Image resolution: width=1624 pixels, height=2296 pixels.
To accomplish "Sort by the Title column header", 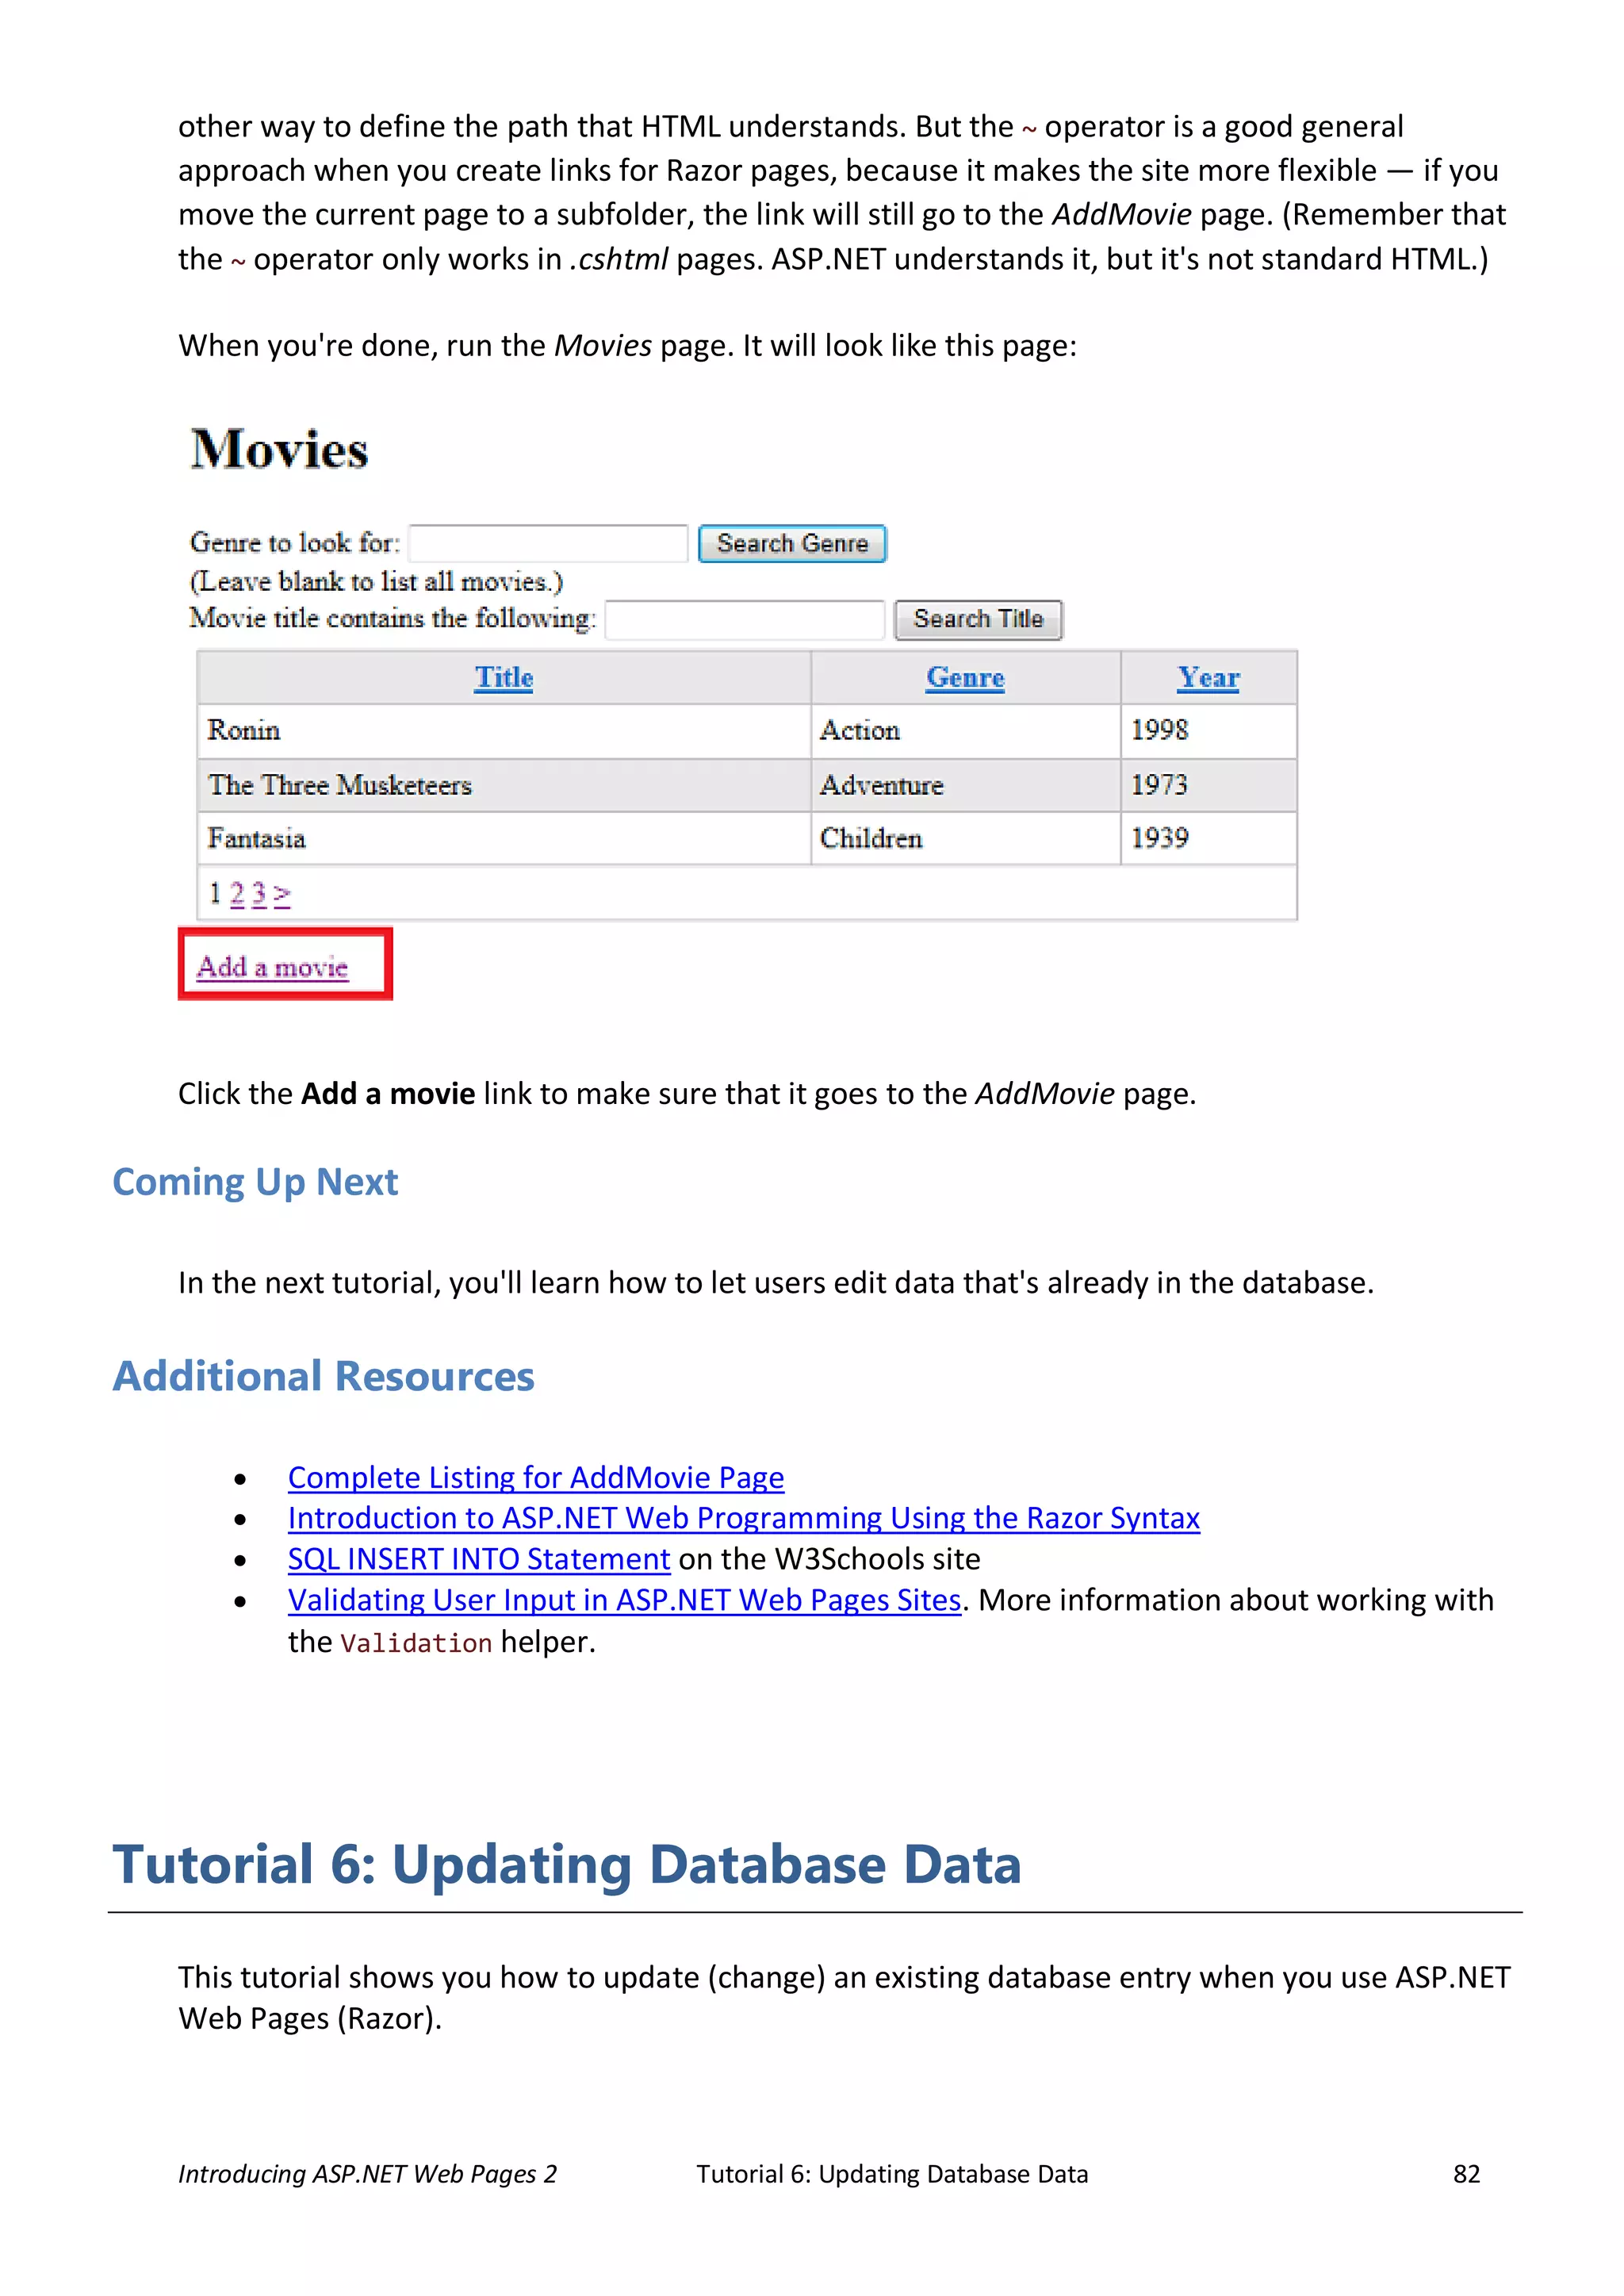I will click(504, 677).
